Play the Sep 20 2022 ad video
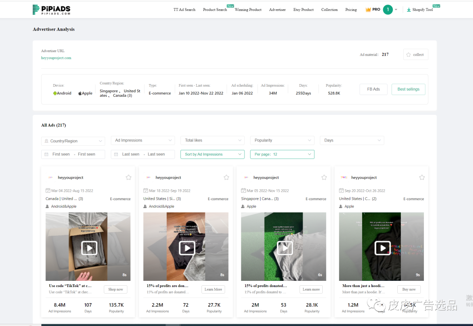473x326 pixels. pos(382,248)
